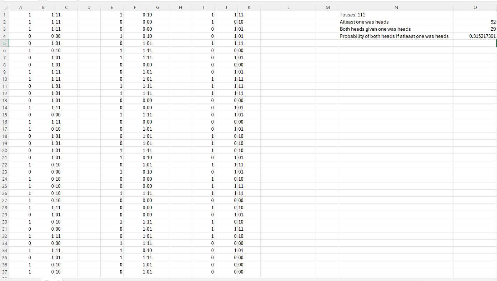The height and width of the screenshot is (281, 497).
Task: Click the Select All corner button
Action: (x=4, y=7)
